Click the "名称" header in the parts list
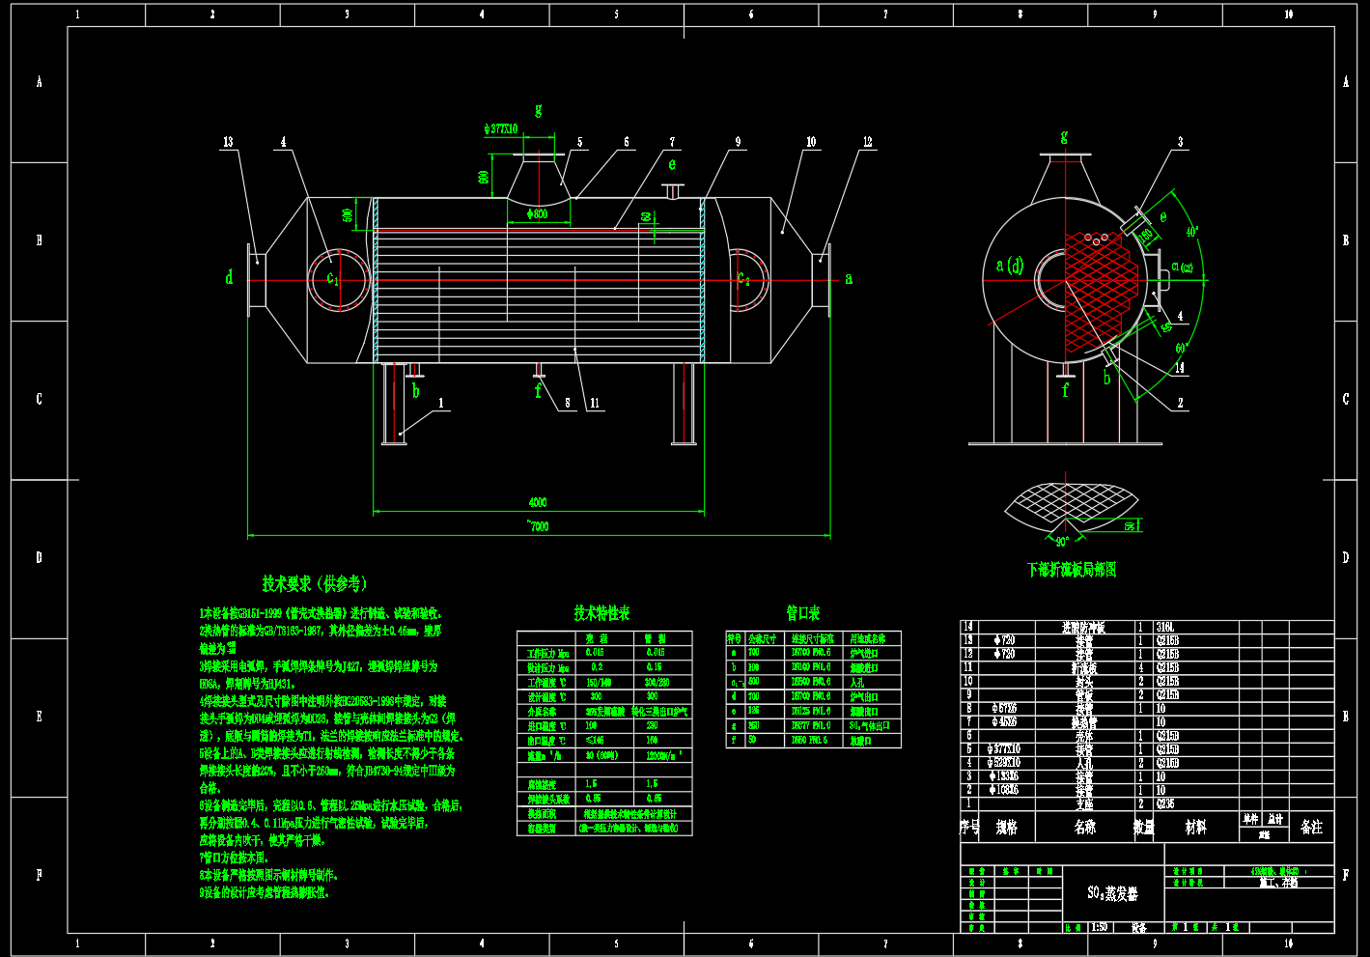Image resolution: width=1370 pixels, height=957 pixels. (1084, 828)
